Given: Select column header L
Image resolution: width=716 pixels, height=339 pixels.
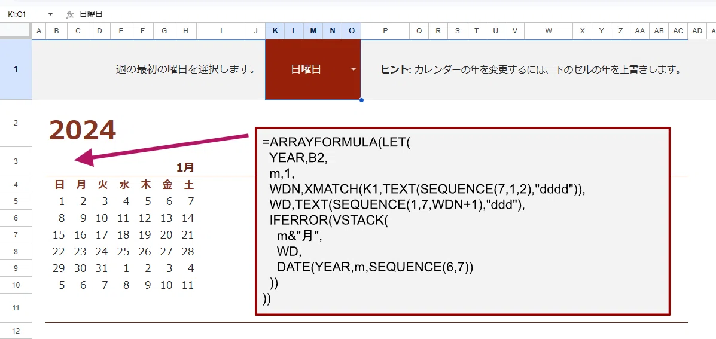Looking at the screenshot, I should tap(294, 30).
